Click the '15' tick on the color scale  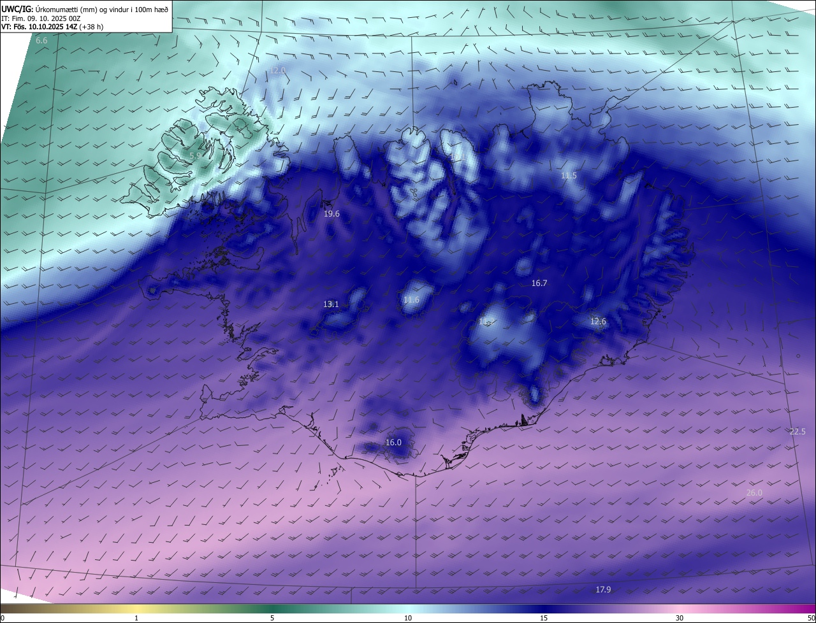[544, 618]
